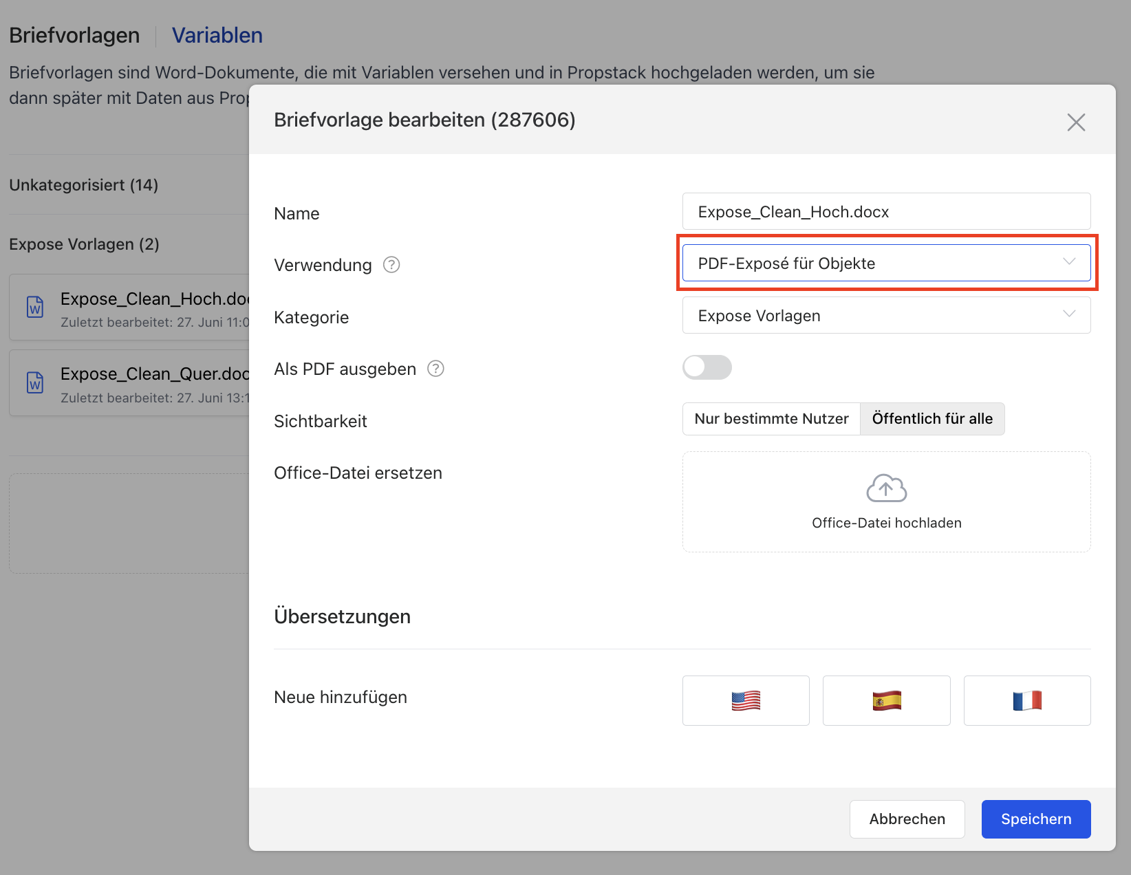Add Spanish translation via flag
The height and width of the screenshot is (875, 1131).
(x=886, y=700)
